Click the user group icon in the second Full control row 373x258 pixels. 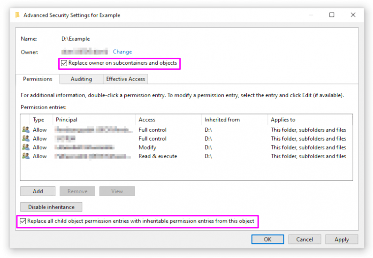[x=25, y=138]
